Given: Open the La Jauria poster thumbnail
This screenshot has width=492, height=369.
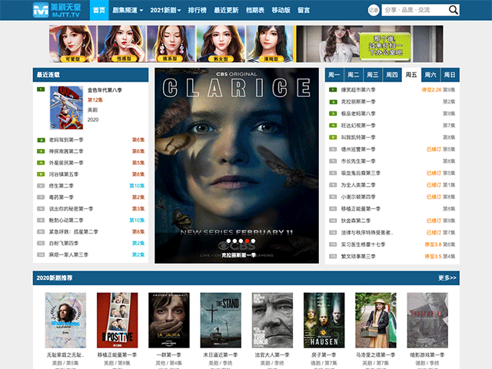Looking at the screenshot, I should click(169, 320).
